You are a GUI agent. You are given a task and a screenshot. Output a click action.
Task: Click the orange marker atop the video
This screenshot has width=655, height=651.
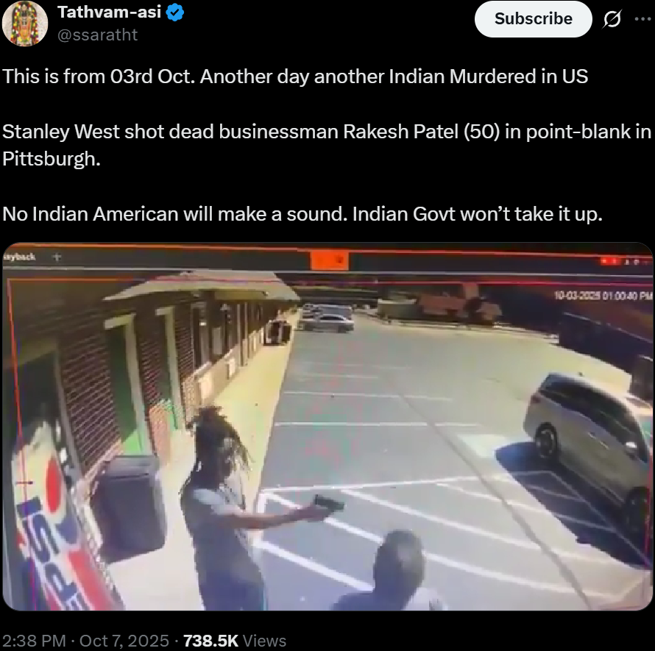(330, 261)
